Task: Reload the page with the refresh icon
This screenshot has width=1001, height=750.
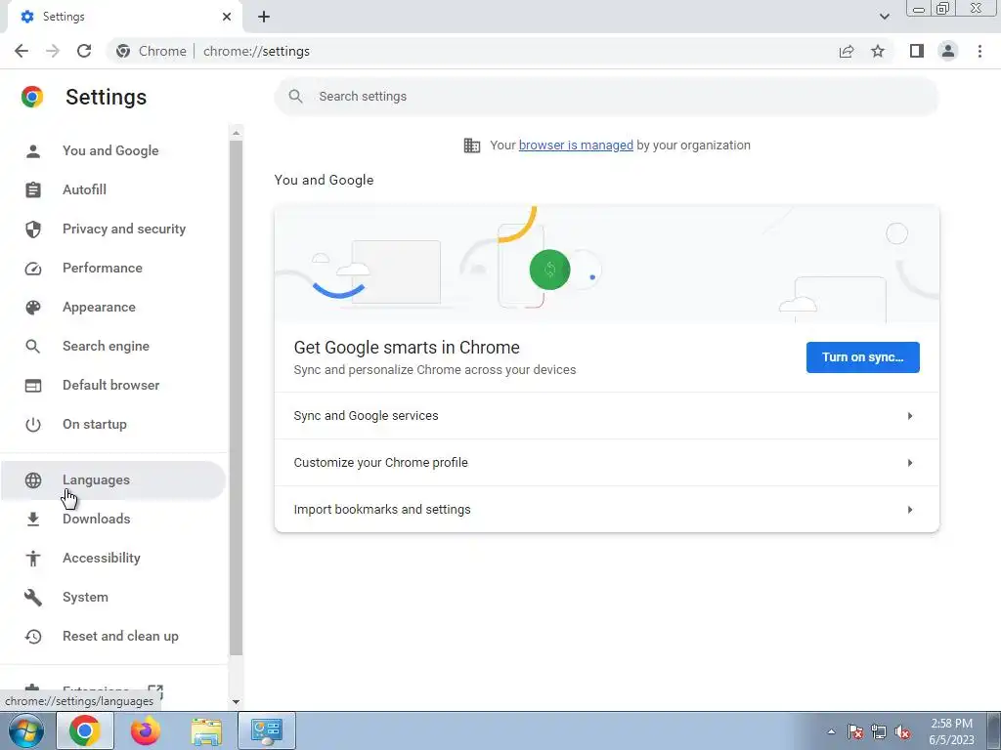Action: pos(84,51)
